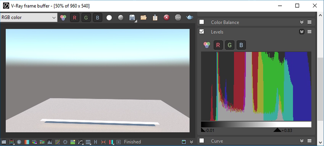324x146 pixels.
Task: Expand bottom toolbar double chevron
Action: click(x=191, y=142)
